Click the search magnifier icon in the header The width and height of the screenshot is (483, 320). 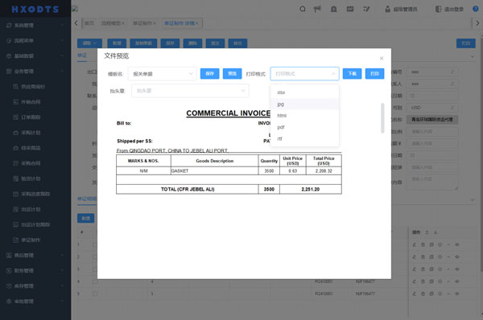coord(303,9)
